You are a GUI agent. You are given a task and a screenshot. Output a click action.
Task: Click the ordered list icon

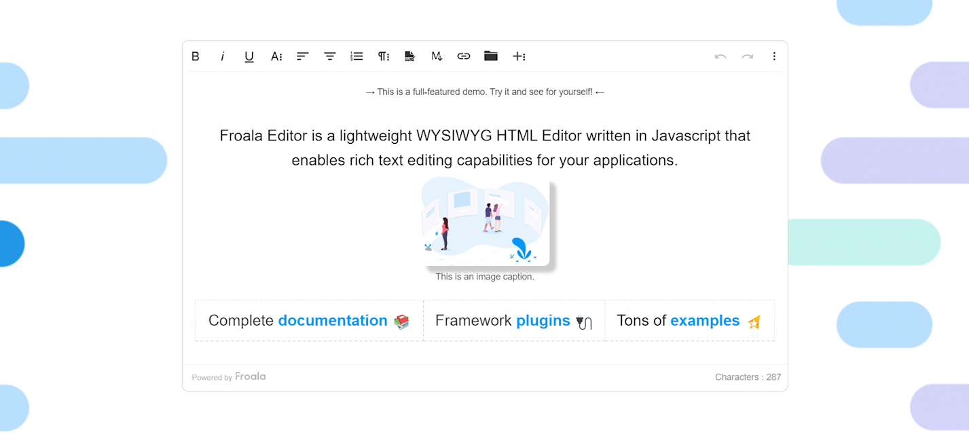pos(356,56)
